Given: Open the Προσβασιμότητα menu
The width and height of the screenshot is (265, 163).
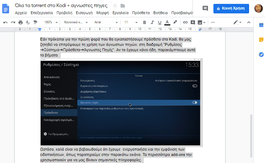Looking at the screenshot, I should [x=182, y=13].
